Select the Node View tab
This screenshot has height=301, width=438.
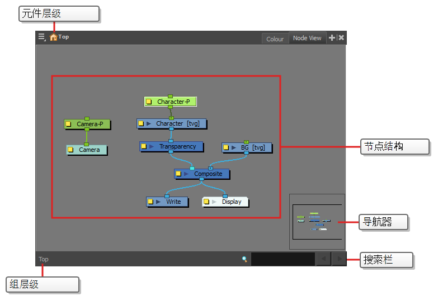tap(307, 39)
